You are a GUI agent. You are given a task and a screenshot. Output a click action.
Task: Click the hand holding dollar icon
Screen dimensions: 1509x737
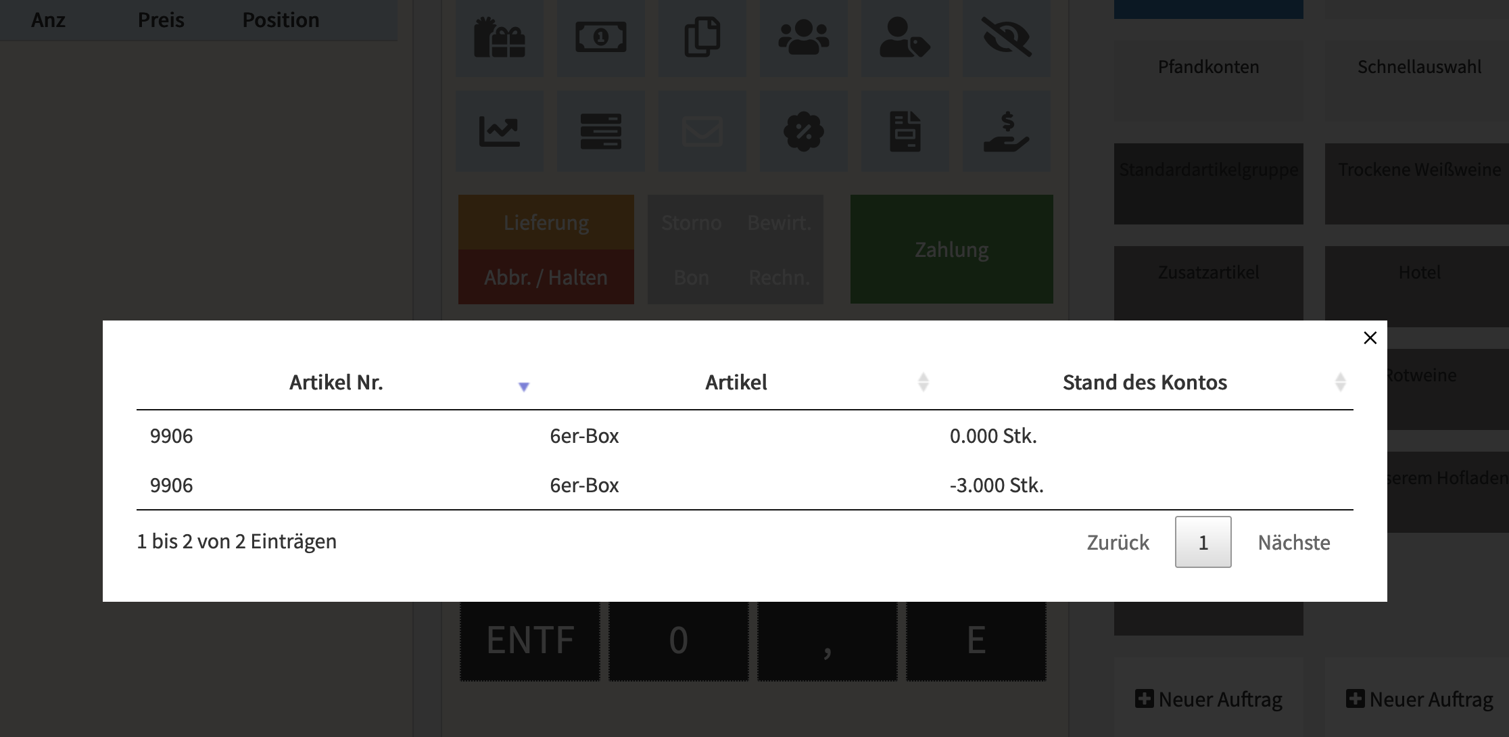point(1006,131)
